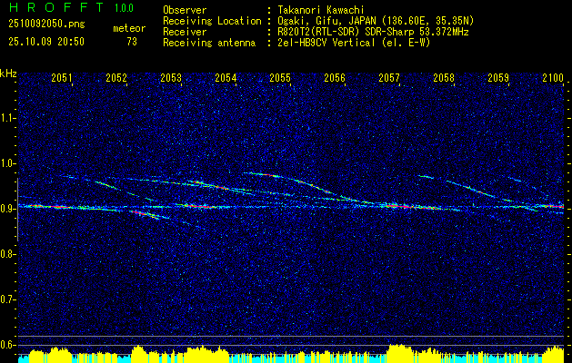Click the 2059 time axis marker

[x=498, y=78]
